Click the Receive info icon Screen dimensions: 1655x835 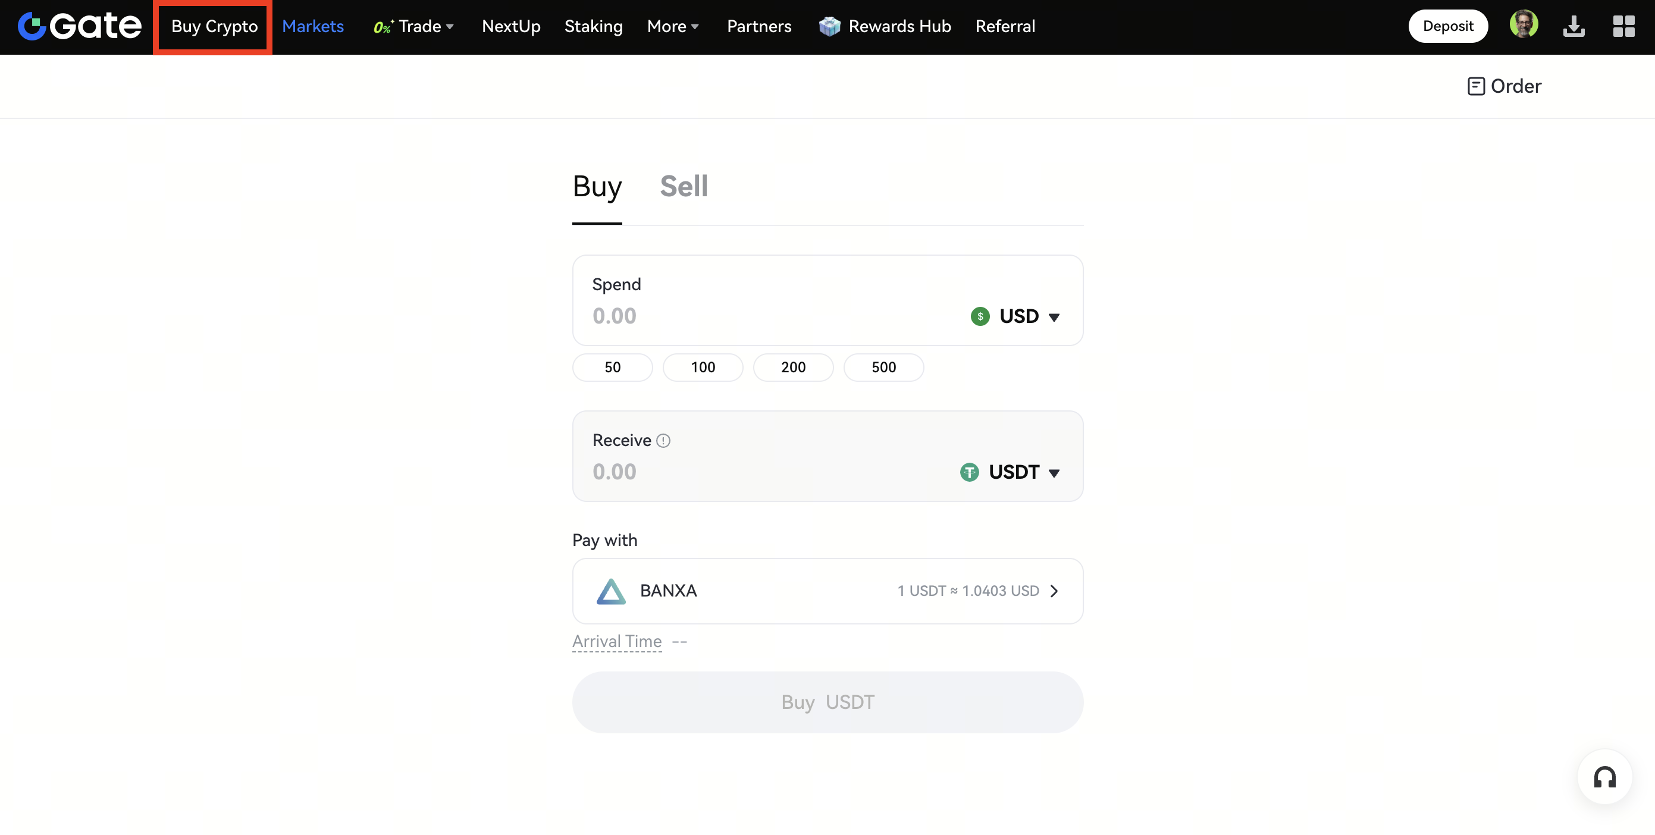[664, 441]
